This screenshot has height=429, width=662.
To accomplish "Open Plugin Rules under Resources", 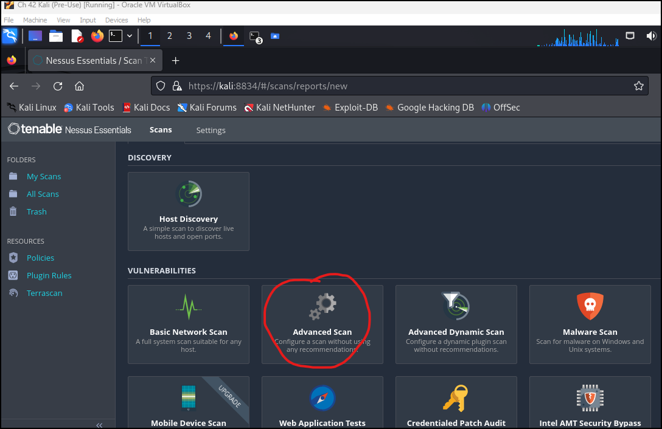I will (49, 275).
